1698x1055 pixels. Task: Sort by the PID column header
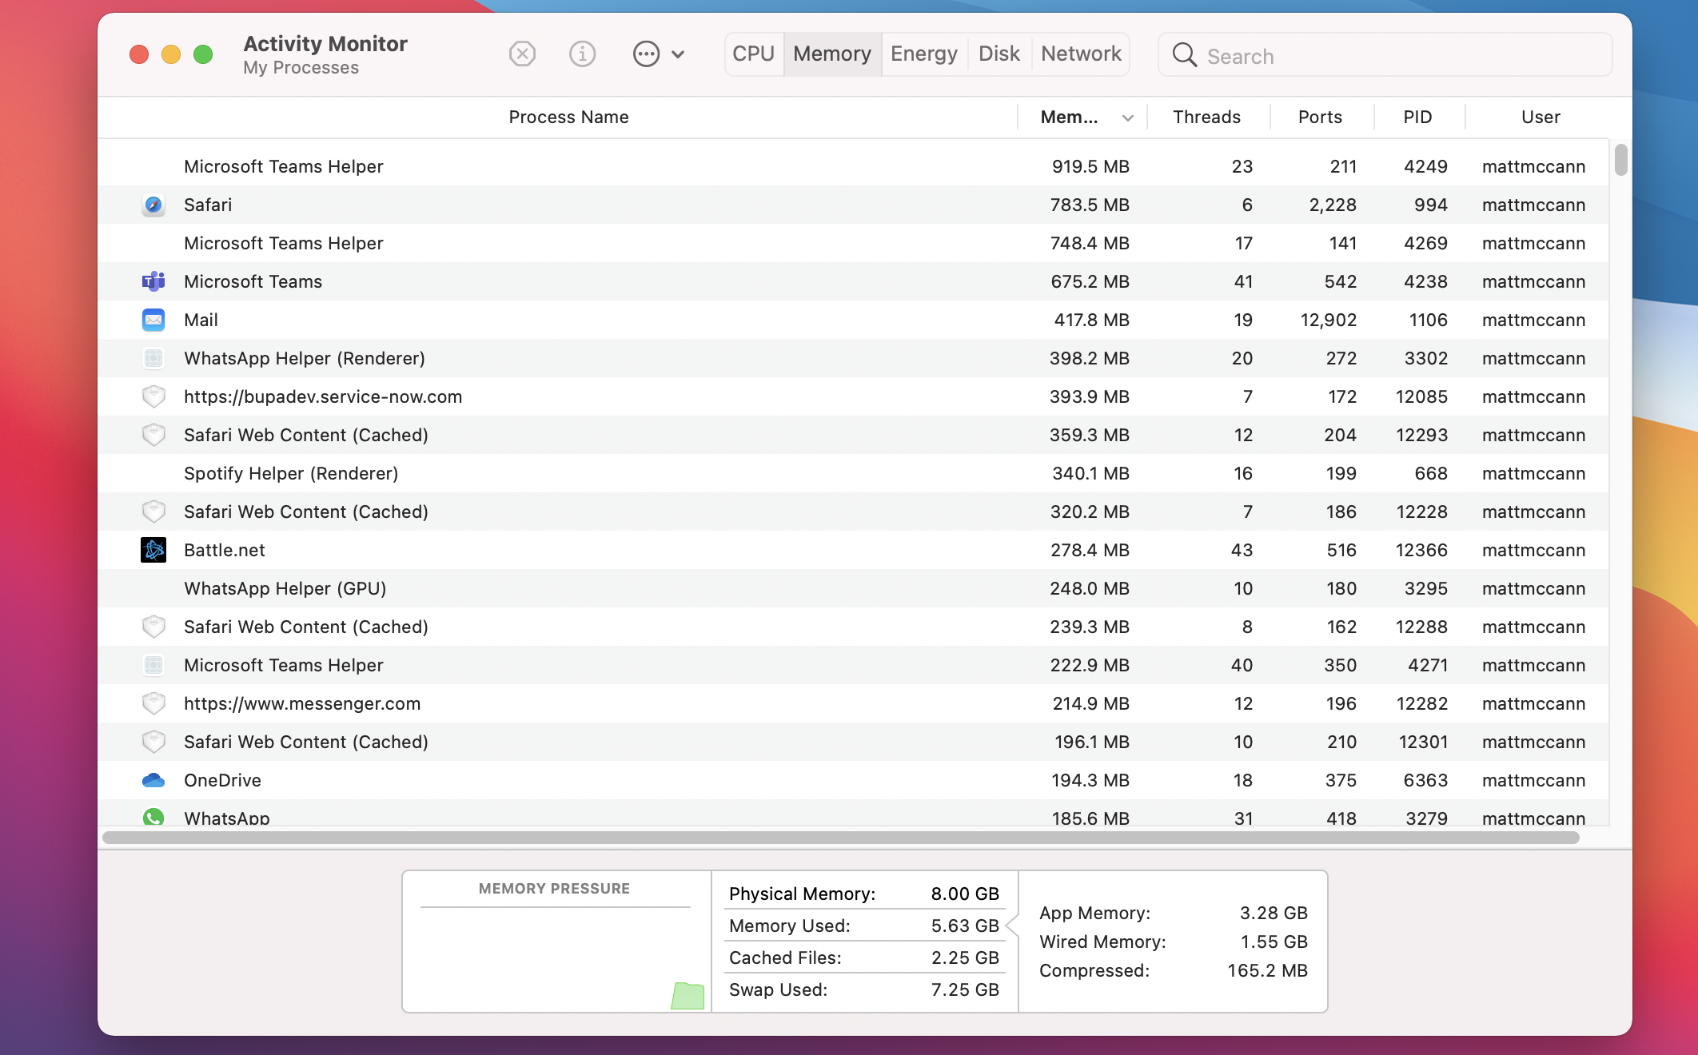(1417, 117)
